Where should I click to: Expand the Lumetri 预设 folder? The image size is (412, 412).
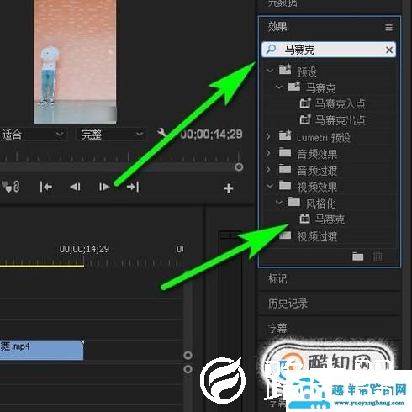pos(268,137)
